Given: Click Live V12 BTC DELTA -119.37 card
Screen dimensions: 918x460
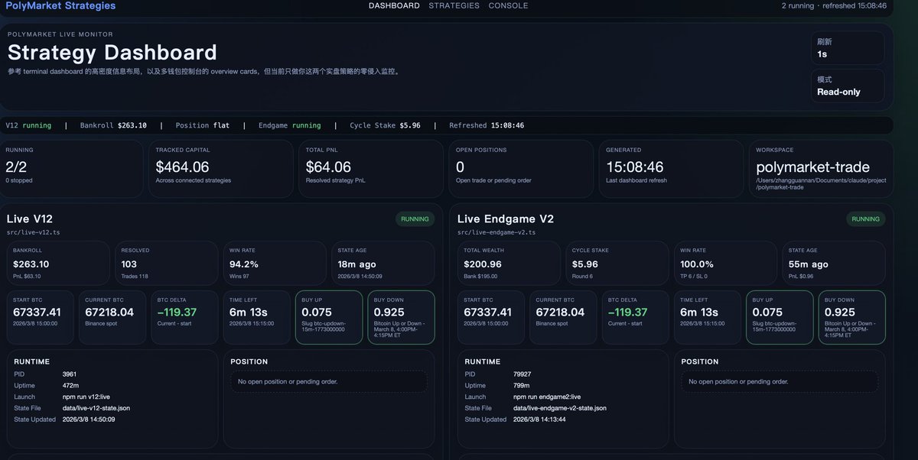Looking at the screenshot, I should (186, 317).
